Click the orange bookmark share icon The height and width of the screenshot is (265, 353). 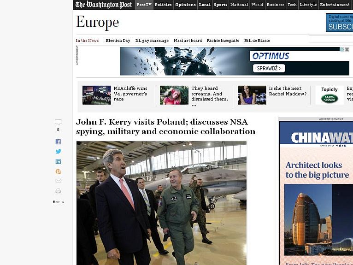coord(58,171)
